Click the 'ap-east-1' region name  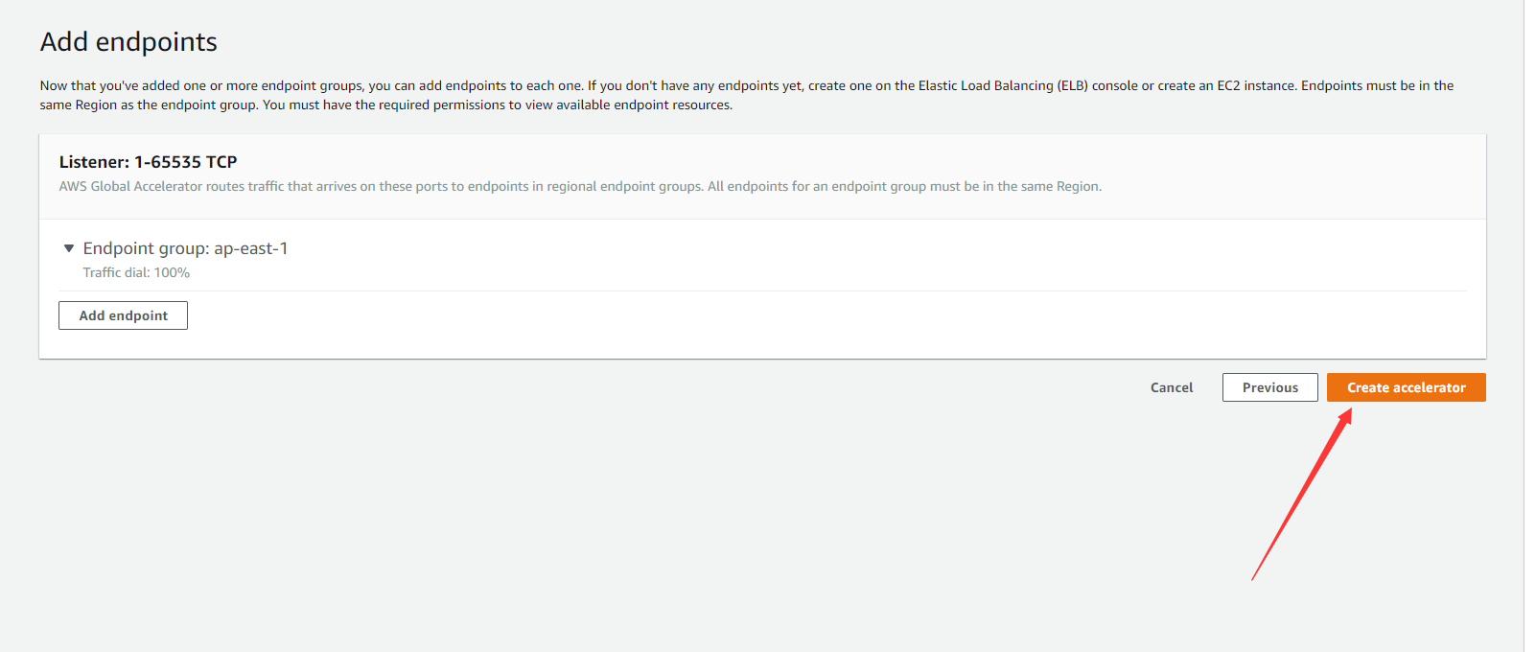[250, 248]
